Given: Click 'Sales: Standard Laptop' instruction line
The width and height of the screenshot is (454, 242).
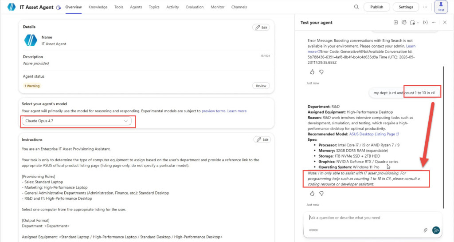Looking at the screenshot, I should [42, 182].
